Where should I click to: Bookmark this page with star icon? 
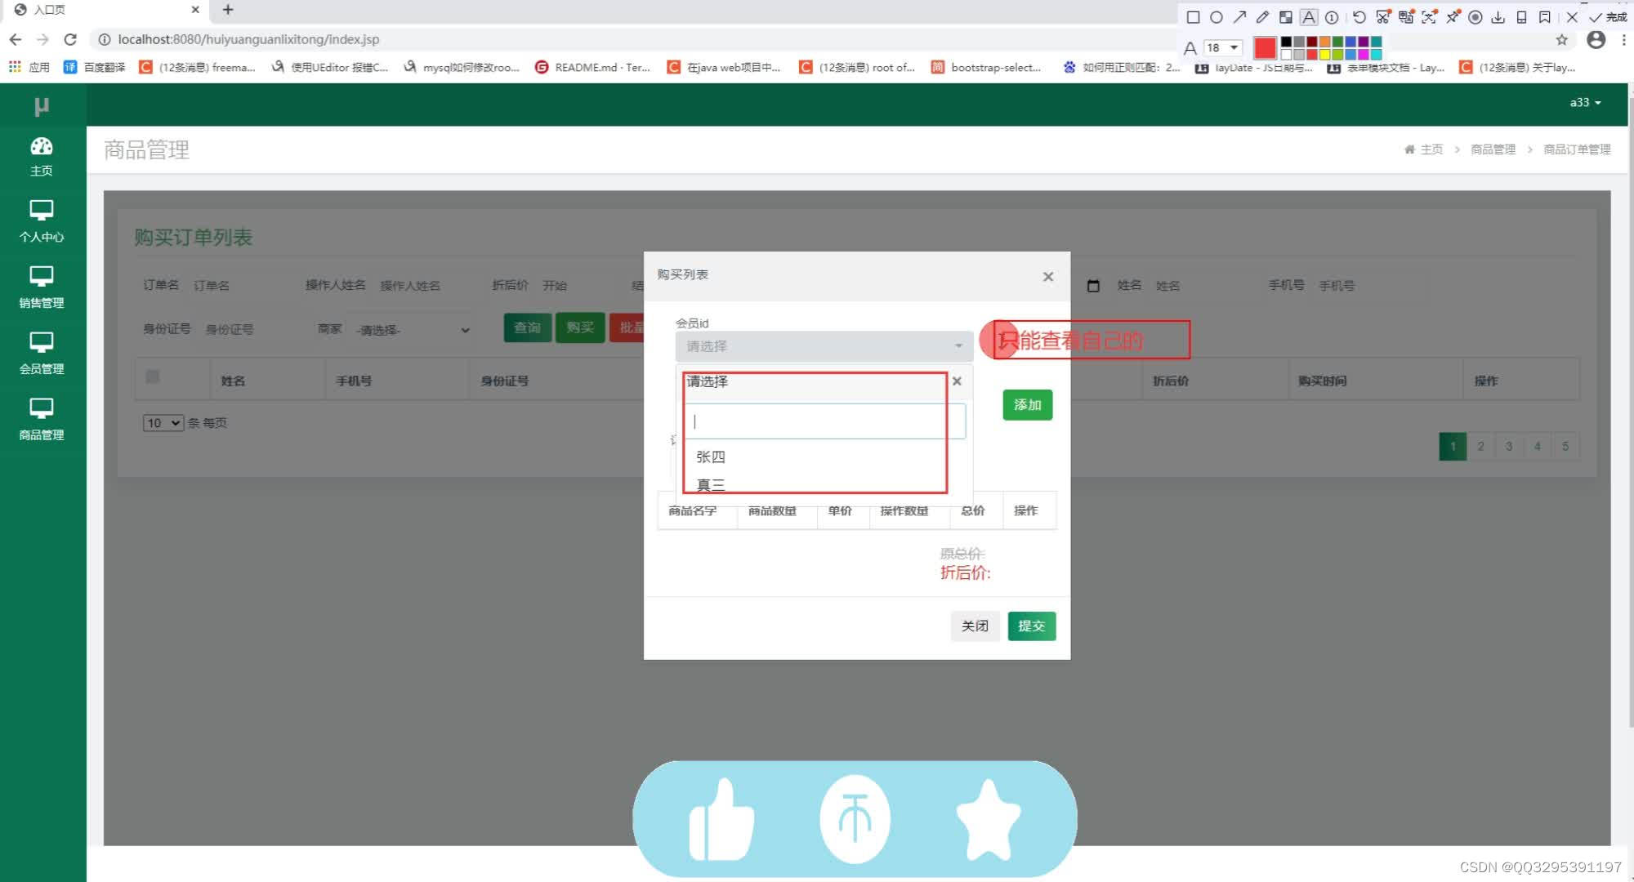(x=1561, y=39)
